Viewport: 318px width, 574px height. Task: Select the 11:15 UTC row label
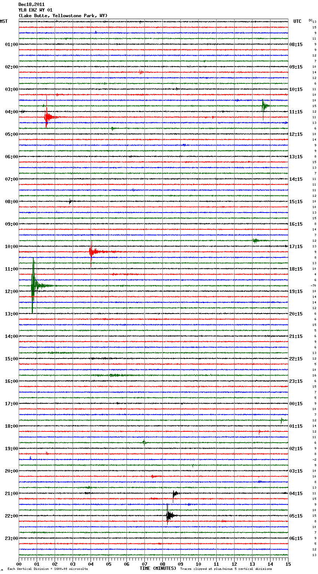[x=296, y=112]
